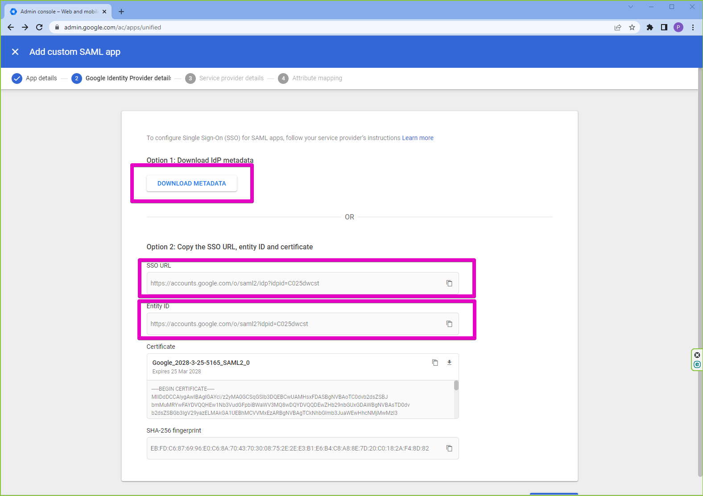Open Chrome's three-dot menu
The height and width of the screenshot is (496, 703).
[x=693, y=27]
